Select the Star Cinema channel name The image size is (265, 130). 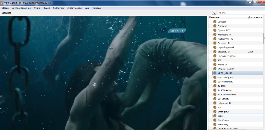pos(223,120)
